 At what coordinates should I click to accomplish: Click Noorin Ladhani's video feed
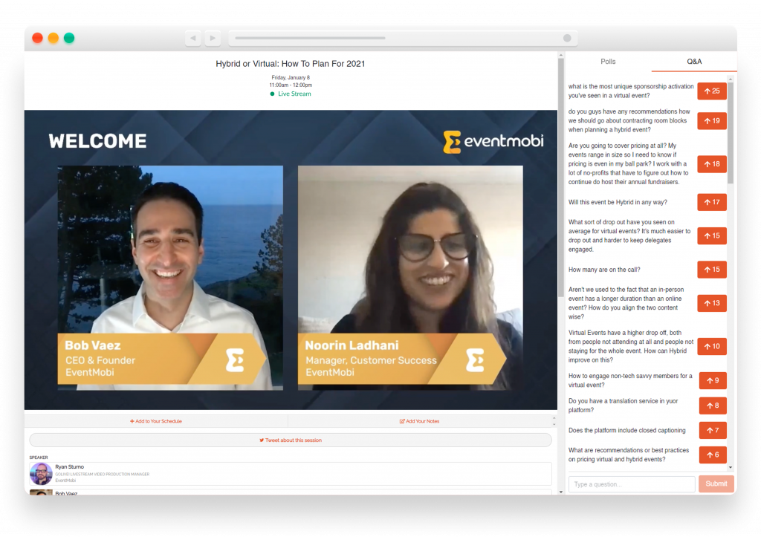[410, 278]
